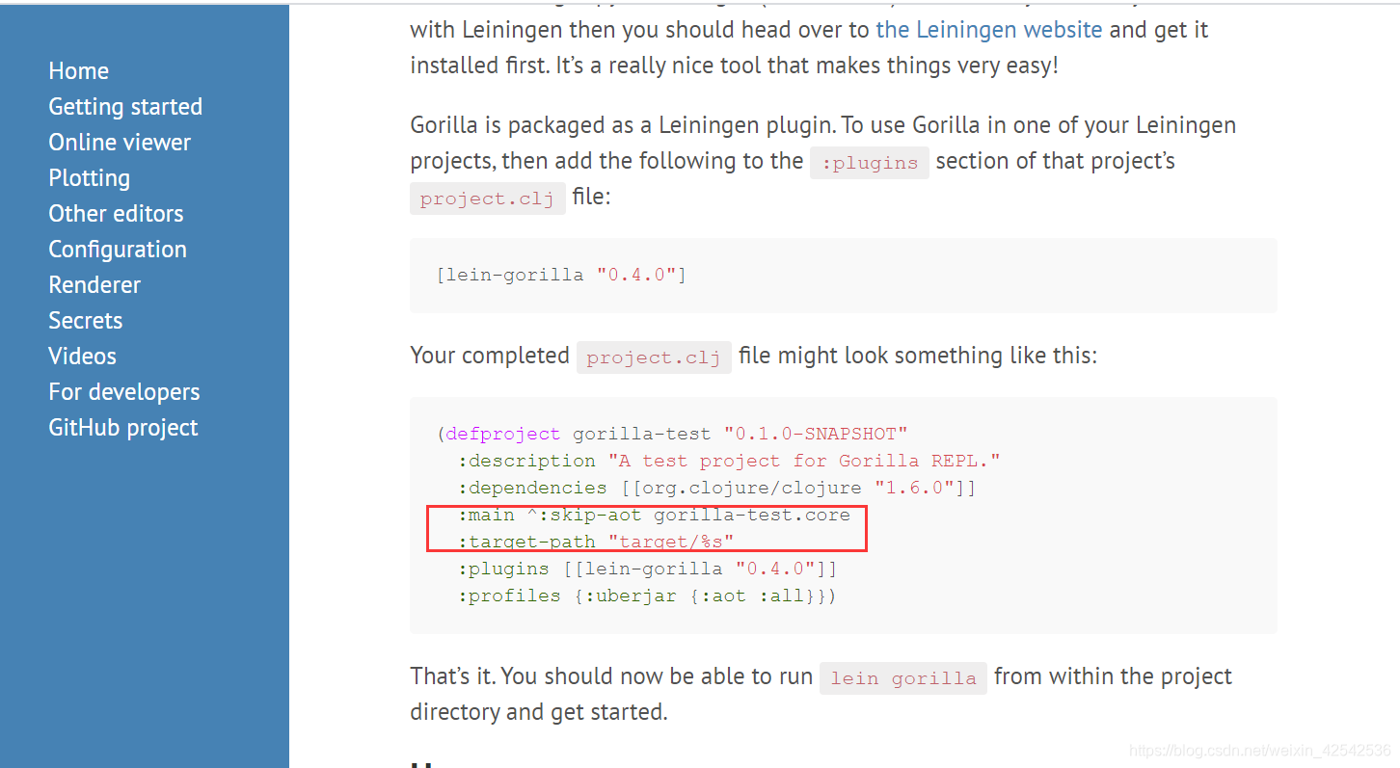Visit the Secrets page
Image resolution: width=1400 pixels, height=768 pixels.
coord(86,321)
